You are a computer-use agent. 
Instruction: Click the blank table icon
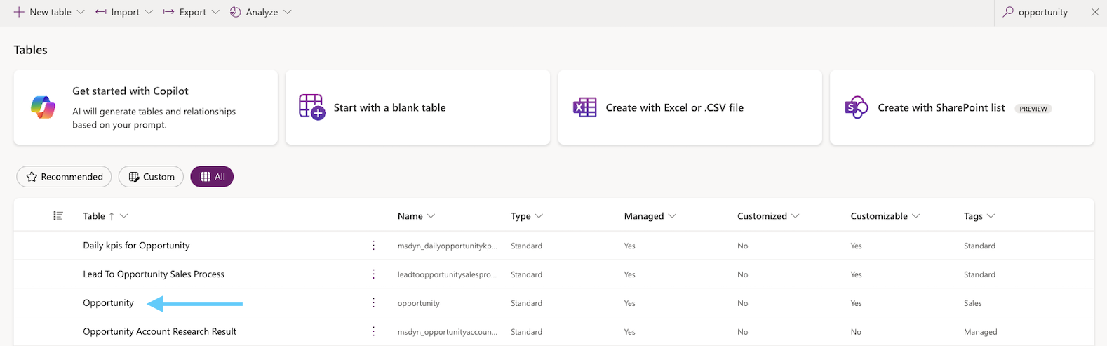[x=312, y=107]
